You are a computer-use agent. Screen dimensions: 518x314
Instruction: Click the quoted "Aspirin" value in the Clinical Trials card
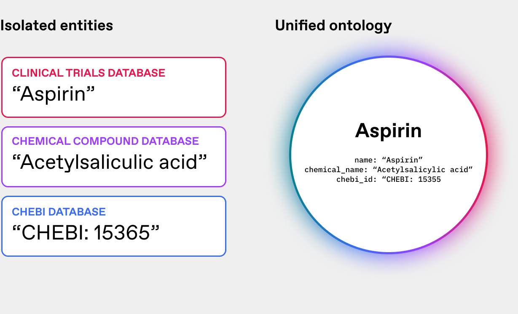click(53, 94)
